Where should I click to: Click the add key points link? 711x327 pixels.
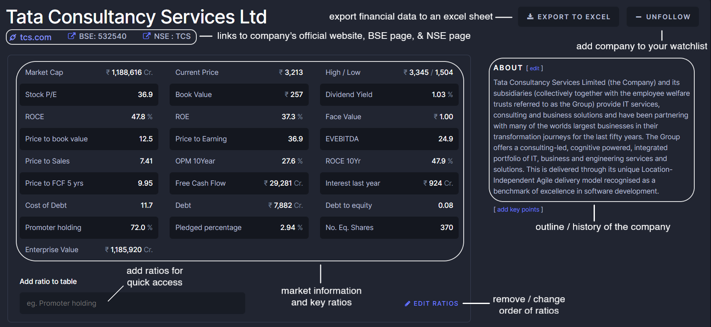pos(518,209)
